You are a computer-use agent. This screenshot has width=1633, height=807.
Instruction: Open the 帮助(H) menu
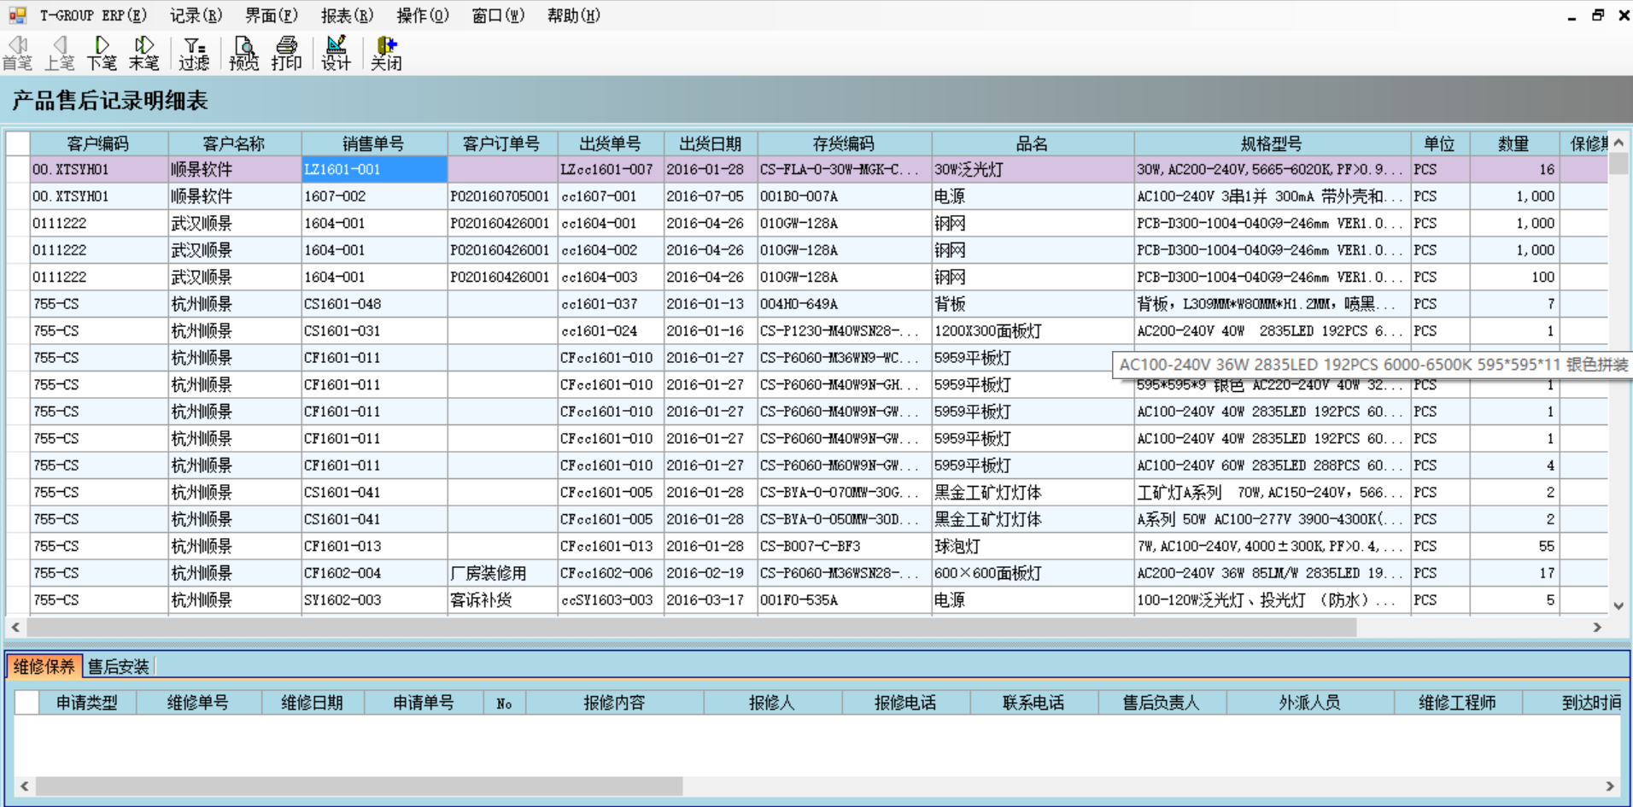point(573,15)
